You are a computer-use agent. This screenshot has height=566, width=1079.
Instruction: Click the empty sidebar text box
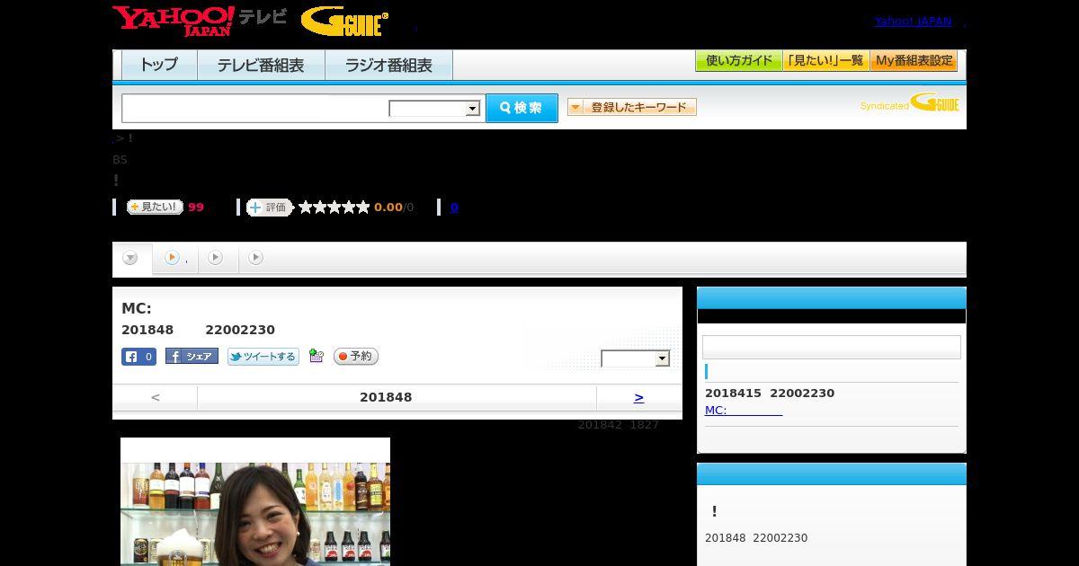click(832, 347)
